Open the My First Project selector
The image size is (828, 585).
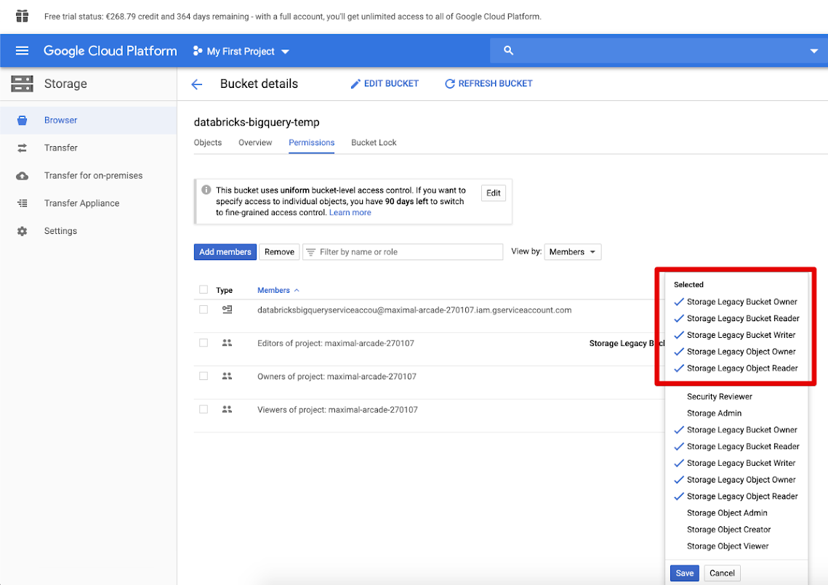click(x=240, y=50)
